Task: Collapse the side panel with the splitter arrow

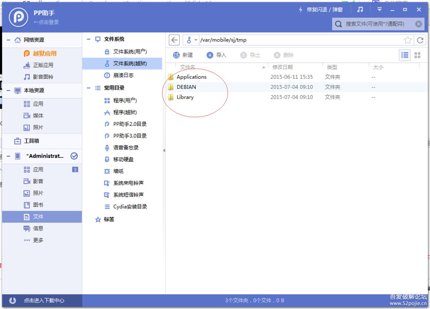Action: 164,150
